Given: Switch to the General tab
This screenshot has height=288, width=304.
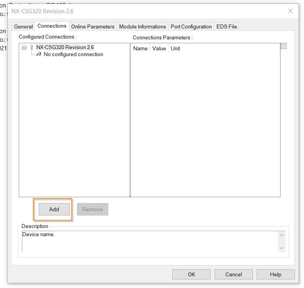Looking at the screenshot, I should 23,27.
